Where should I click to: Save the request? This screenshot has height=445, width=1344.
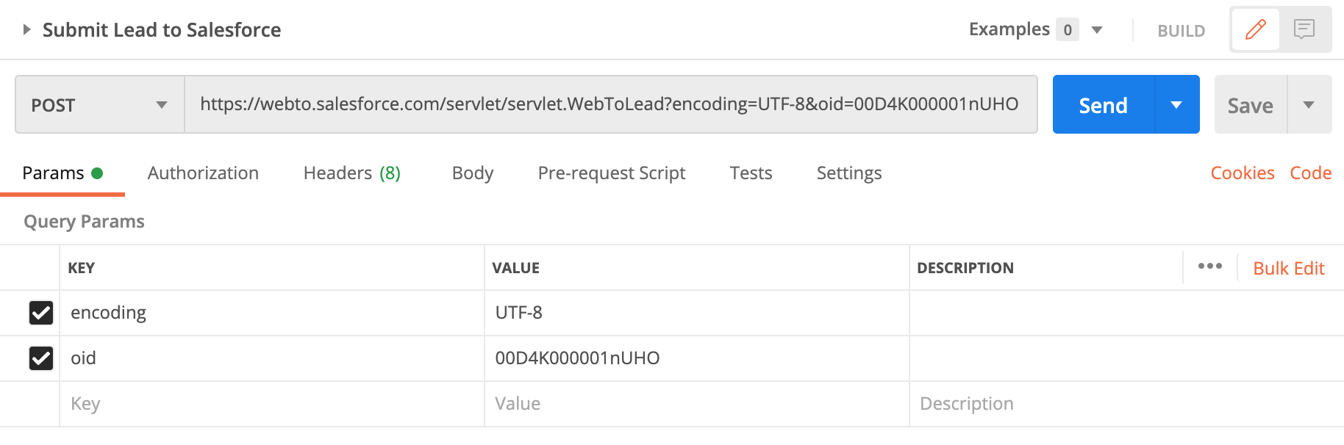point(1250,105)
